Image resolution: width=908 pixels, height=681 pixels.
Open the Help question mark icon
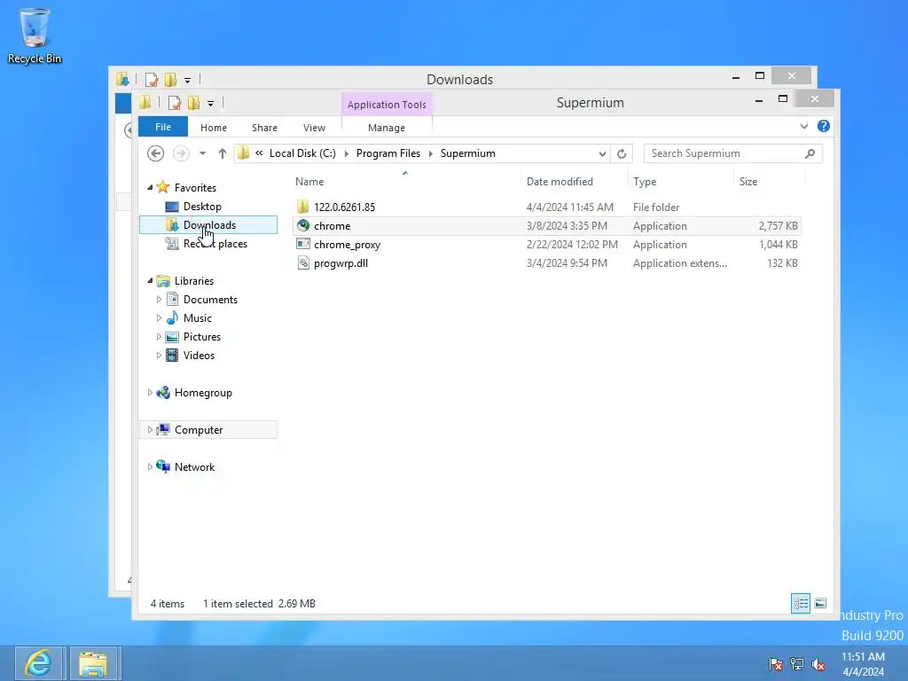(824, 126)
